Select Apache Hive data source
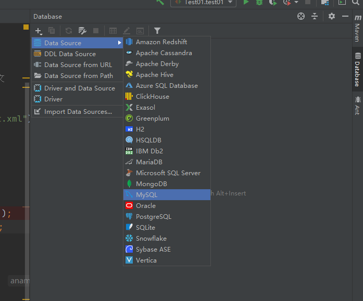The width and height of the screenshot is (363, 301). 167,75
